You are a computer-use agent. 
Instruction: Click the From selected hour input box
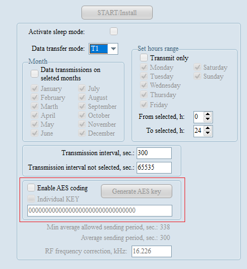198,117
